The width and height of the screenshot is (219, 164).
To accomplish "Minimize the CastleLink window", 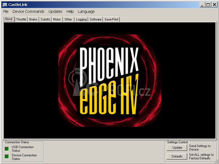I will click(202, 5).
